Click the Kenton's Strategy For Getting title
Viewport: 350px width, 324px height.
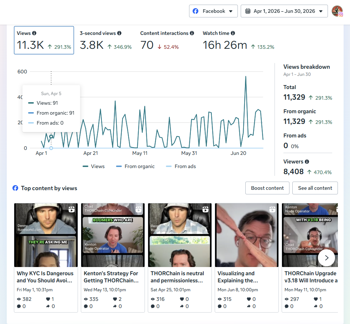coord(111,277)
